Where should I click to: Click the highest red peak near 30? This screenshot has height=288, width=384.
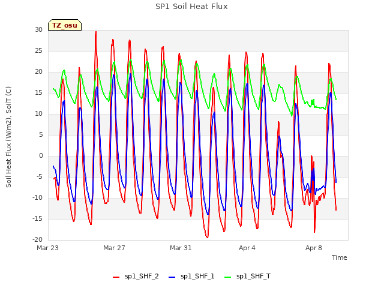96,32
